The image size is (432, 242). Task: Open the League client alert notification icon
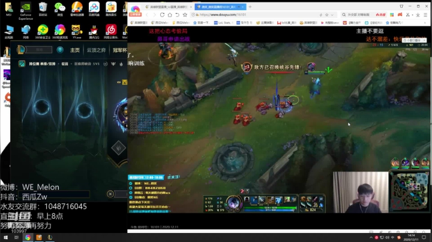(60, 50)
